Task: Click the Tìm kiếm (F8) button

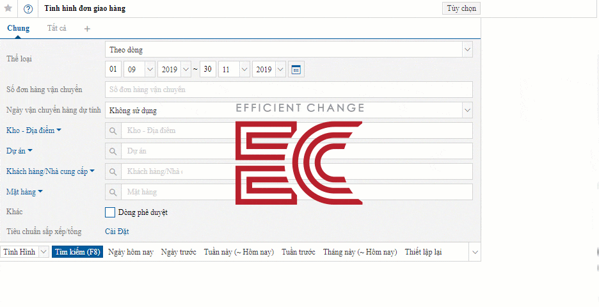Action: pyautogui.click(x=77, y=252)
